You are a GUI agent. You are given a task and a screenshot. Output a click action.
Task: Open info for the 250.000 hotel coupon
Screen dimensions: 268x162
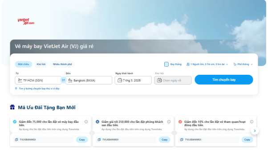click(169, 121)
